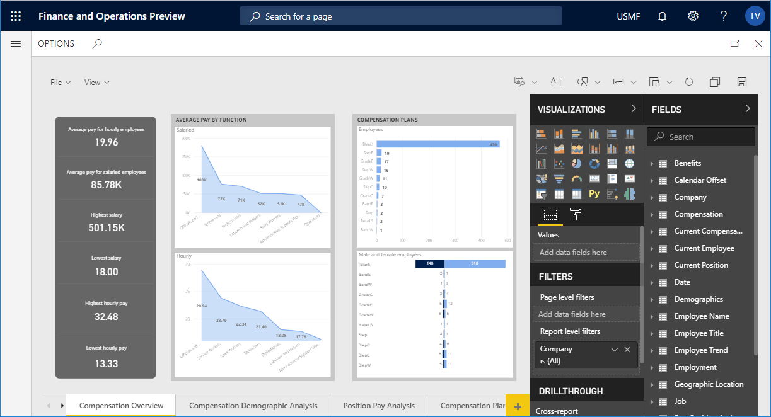Screen dimensions: 771x417
Task: Select the pie chart visualization icon
Action: (x=577, y=163)
